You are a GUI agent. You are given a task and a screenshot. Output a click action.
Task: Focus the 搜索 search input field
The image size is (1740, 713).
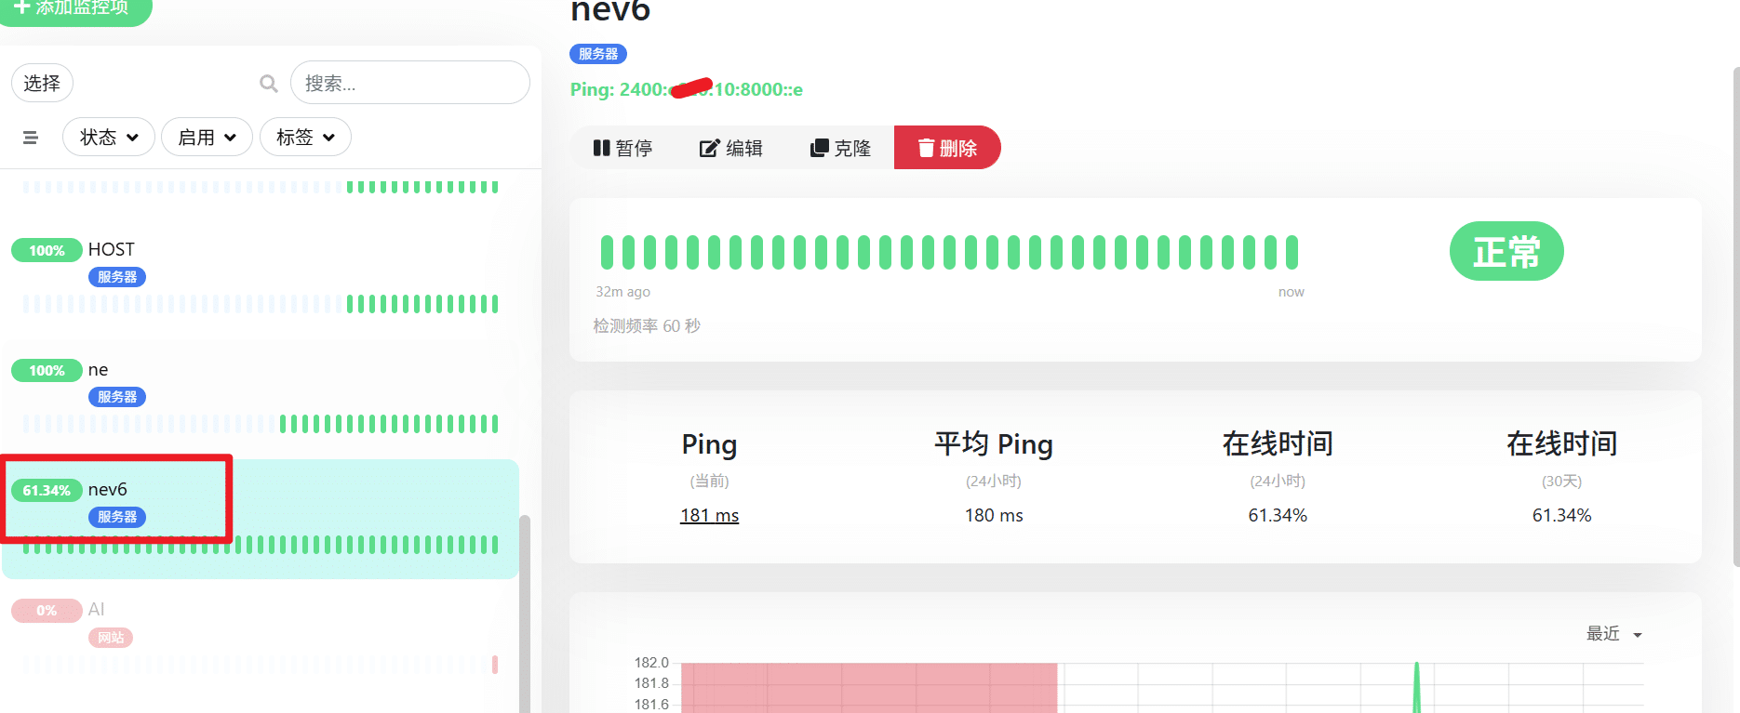410,84
